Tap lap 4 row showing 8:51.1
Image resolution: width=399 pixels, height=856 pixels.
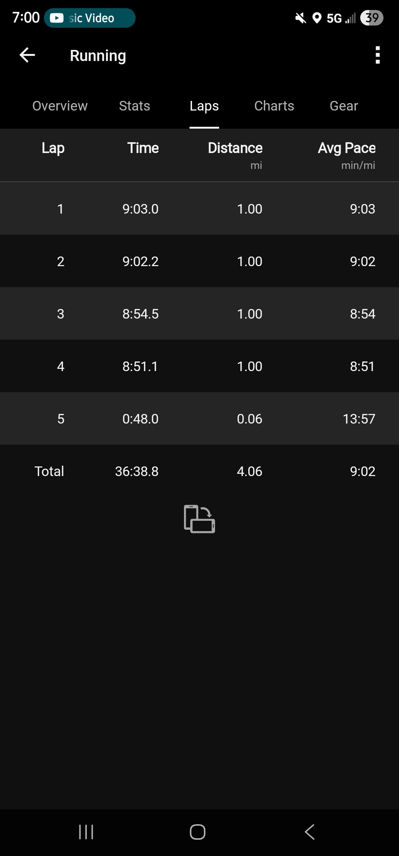(199, 366)
